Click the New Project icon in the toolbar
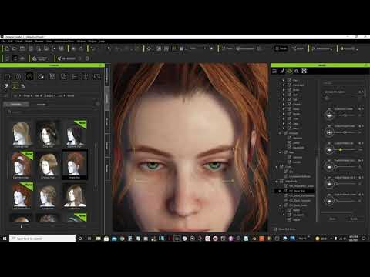 pos(7,48)
